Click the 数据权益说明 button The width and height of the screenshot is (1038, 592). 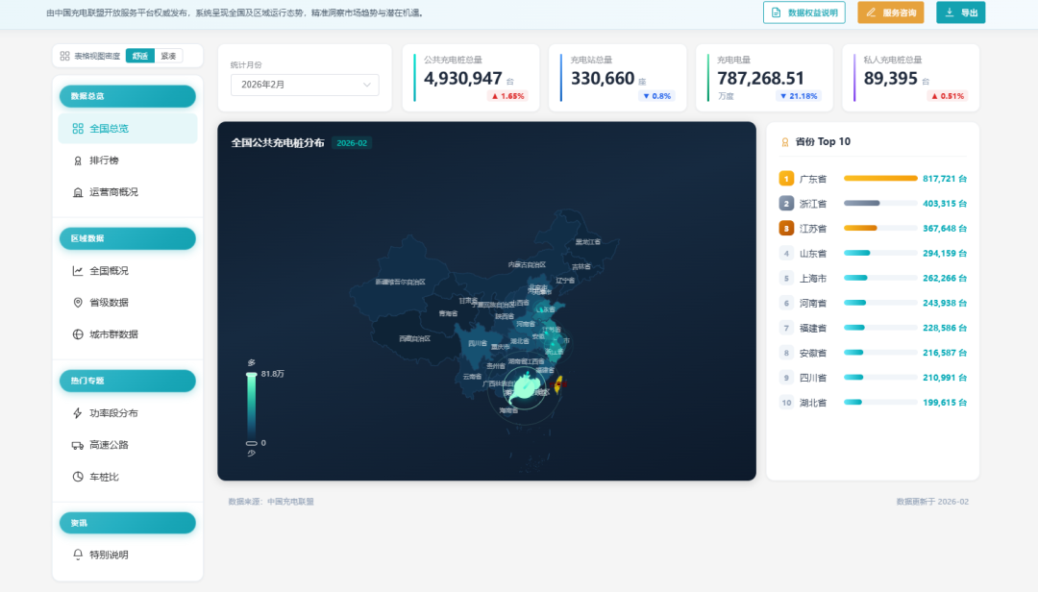pos(804,12)
